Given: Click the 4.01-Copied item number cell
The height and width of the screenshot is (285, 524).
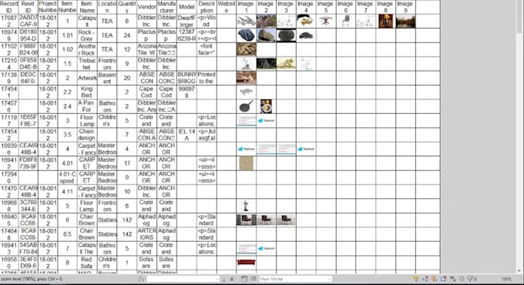Looking at the screenshot, I should tap(67, 177).
